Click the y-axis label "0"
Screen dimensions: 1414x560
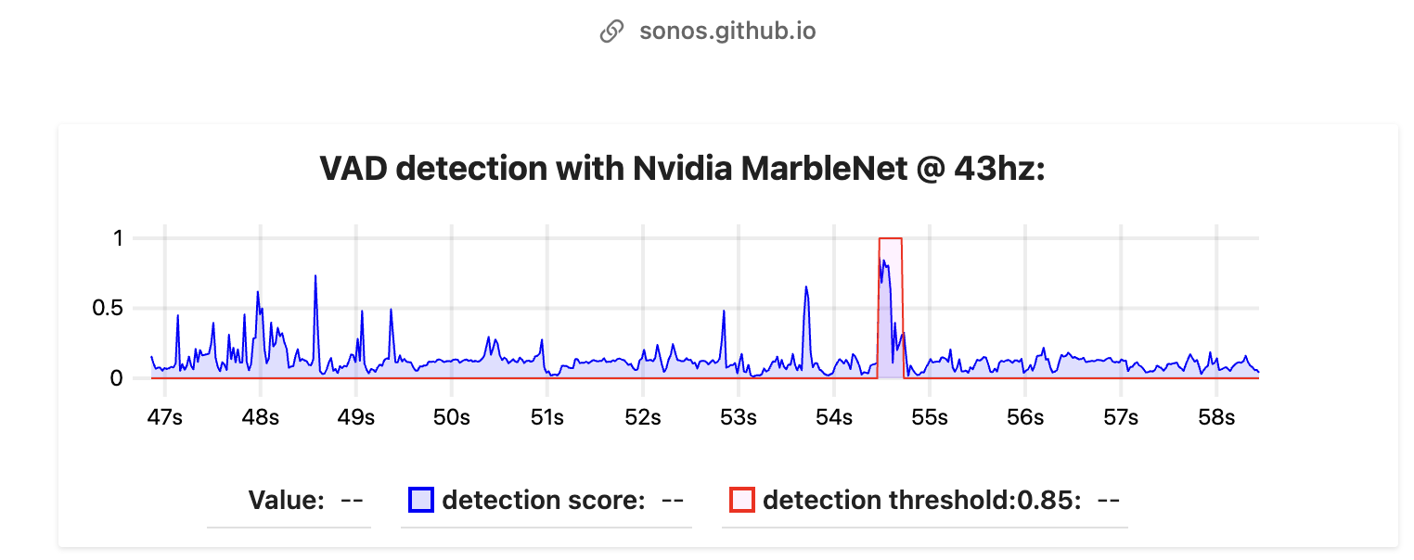117,378
